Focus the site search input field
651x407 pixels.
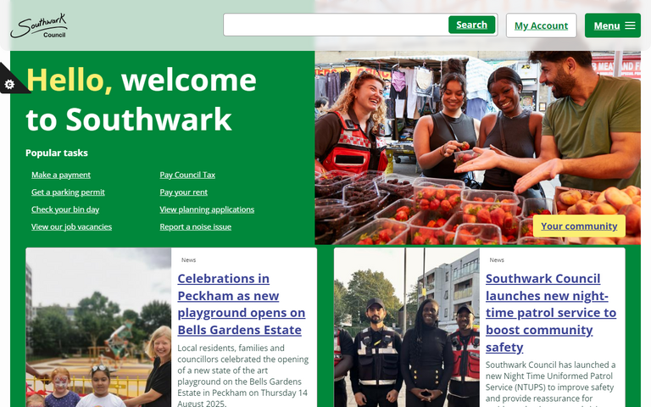[x=336, y=25]
